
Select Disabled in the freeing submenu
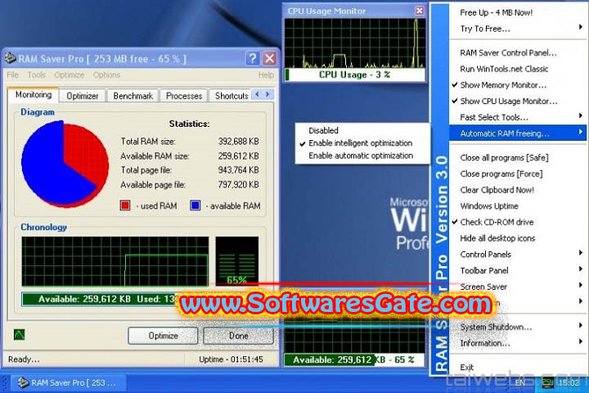click(362, 130)
